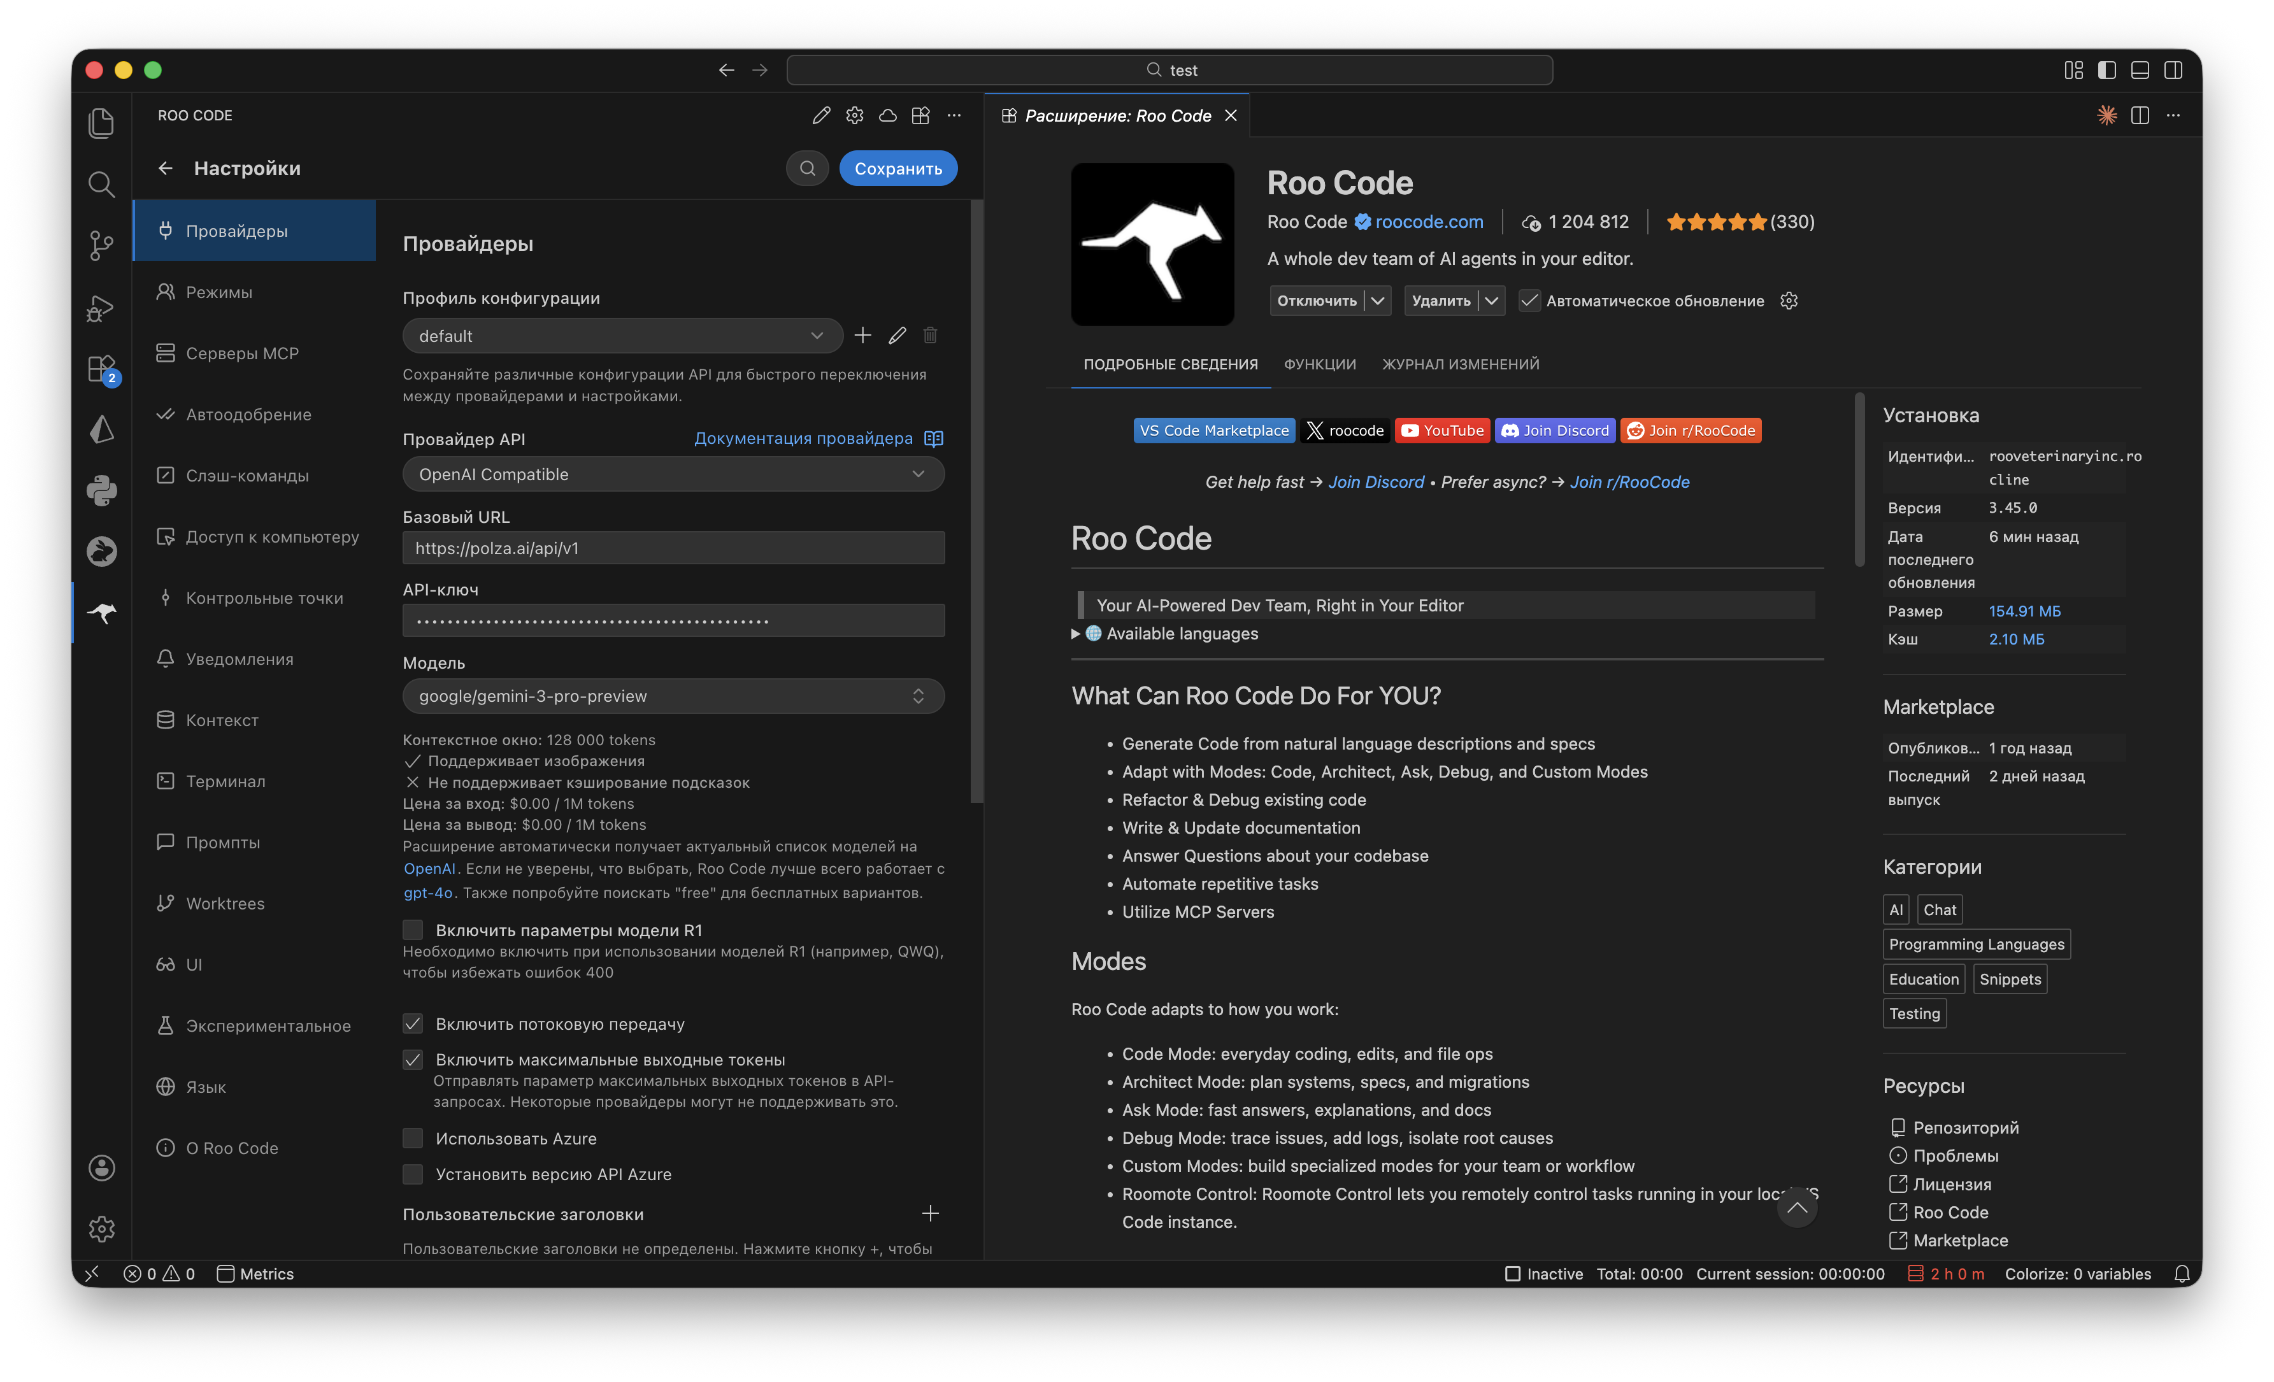This screenshot has width=2274, height=1382.
Task: Click scroll-to-top arrow in extension page
Action: coord(1796,1207)
